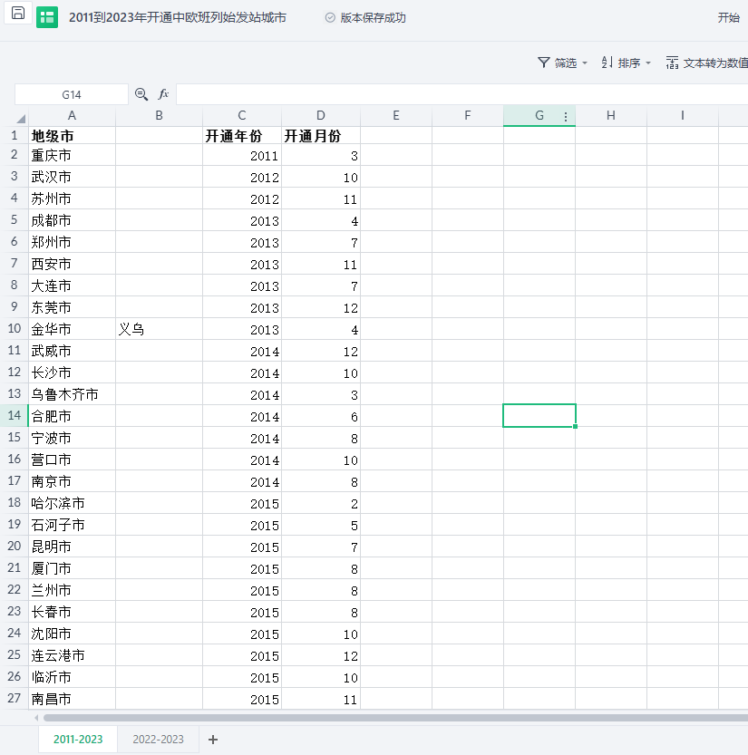
Task: Click the text to number icon
Action: click(x=673, y=63)
